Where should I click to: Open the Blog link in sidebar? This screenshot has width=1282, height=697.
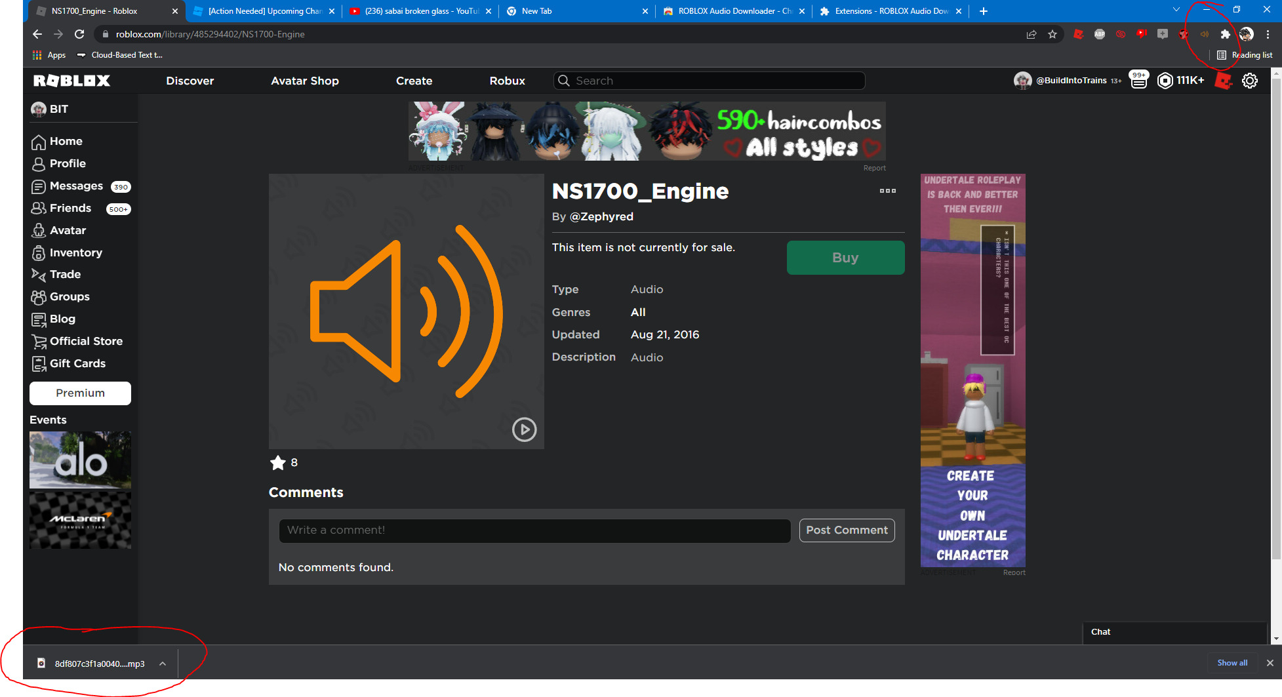[62, 319]
